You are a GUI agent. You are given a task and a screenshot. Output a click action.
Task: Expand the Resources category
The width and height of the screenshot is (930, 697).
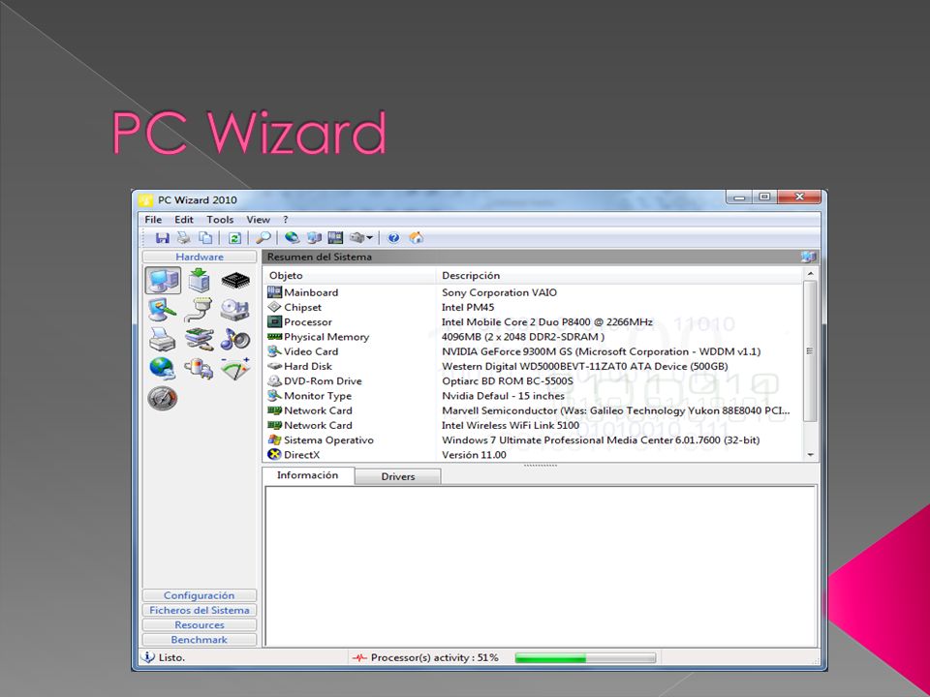200,624
